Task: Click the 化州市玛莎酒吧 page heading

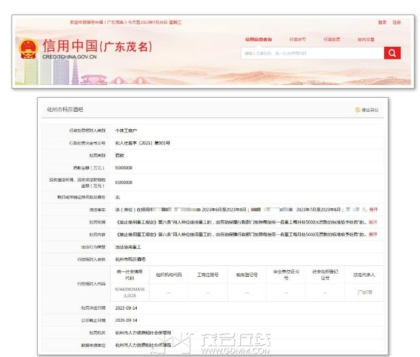Action: coord(65,110)
